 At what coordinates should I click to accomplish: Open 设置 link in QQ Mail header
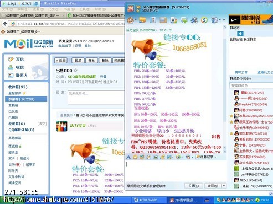(x=78, y=46)
